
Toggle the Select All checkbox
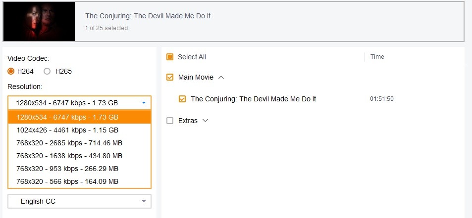point(170,57)
